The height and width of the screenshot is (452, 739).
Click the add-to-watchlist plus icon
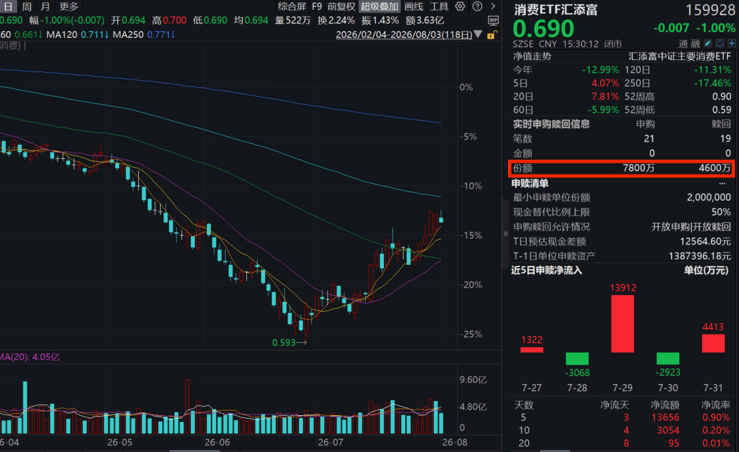732,43
